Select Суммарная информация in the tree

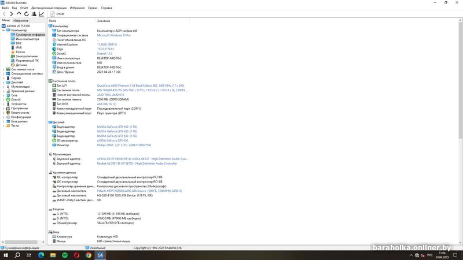click(28, 35)
